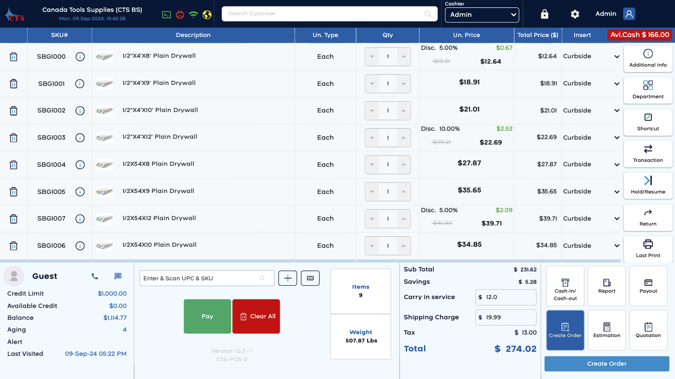Open Additional Info panel
The image size is (675, 379).
click(648, 58)
